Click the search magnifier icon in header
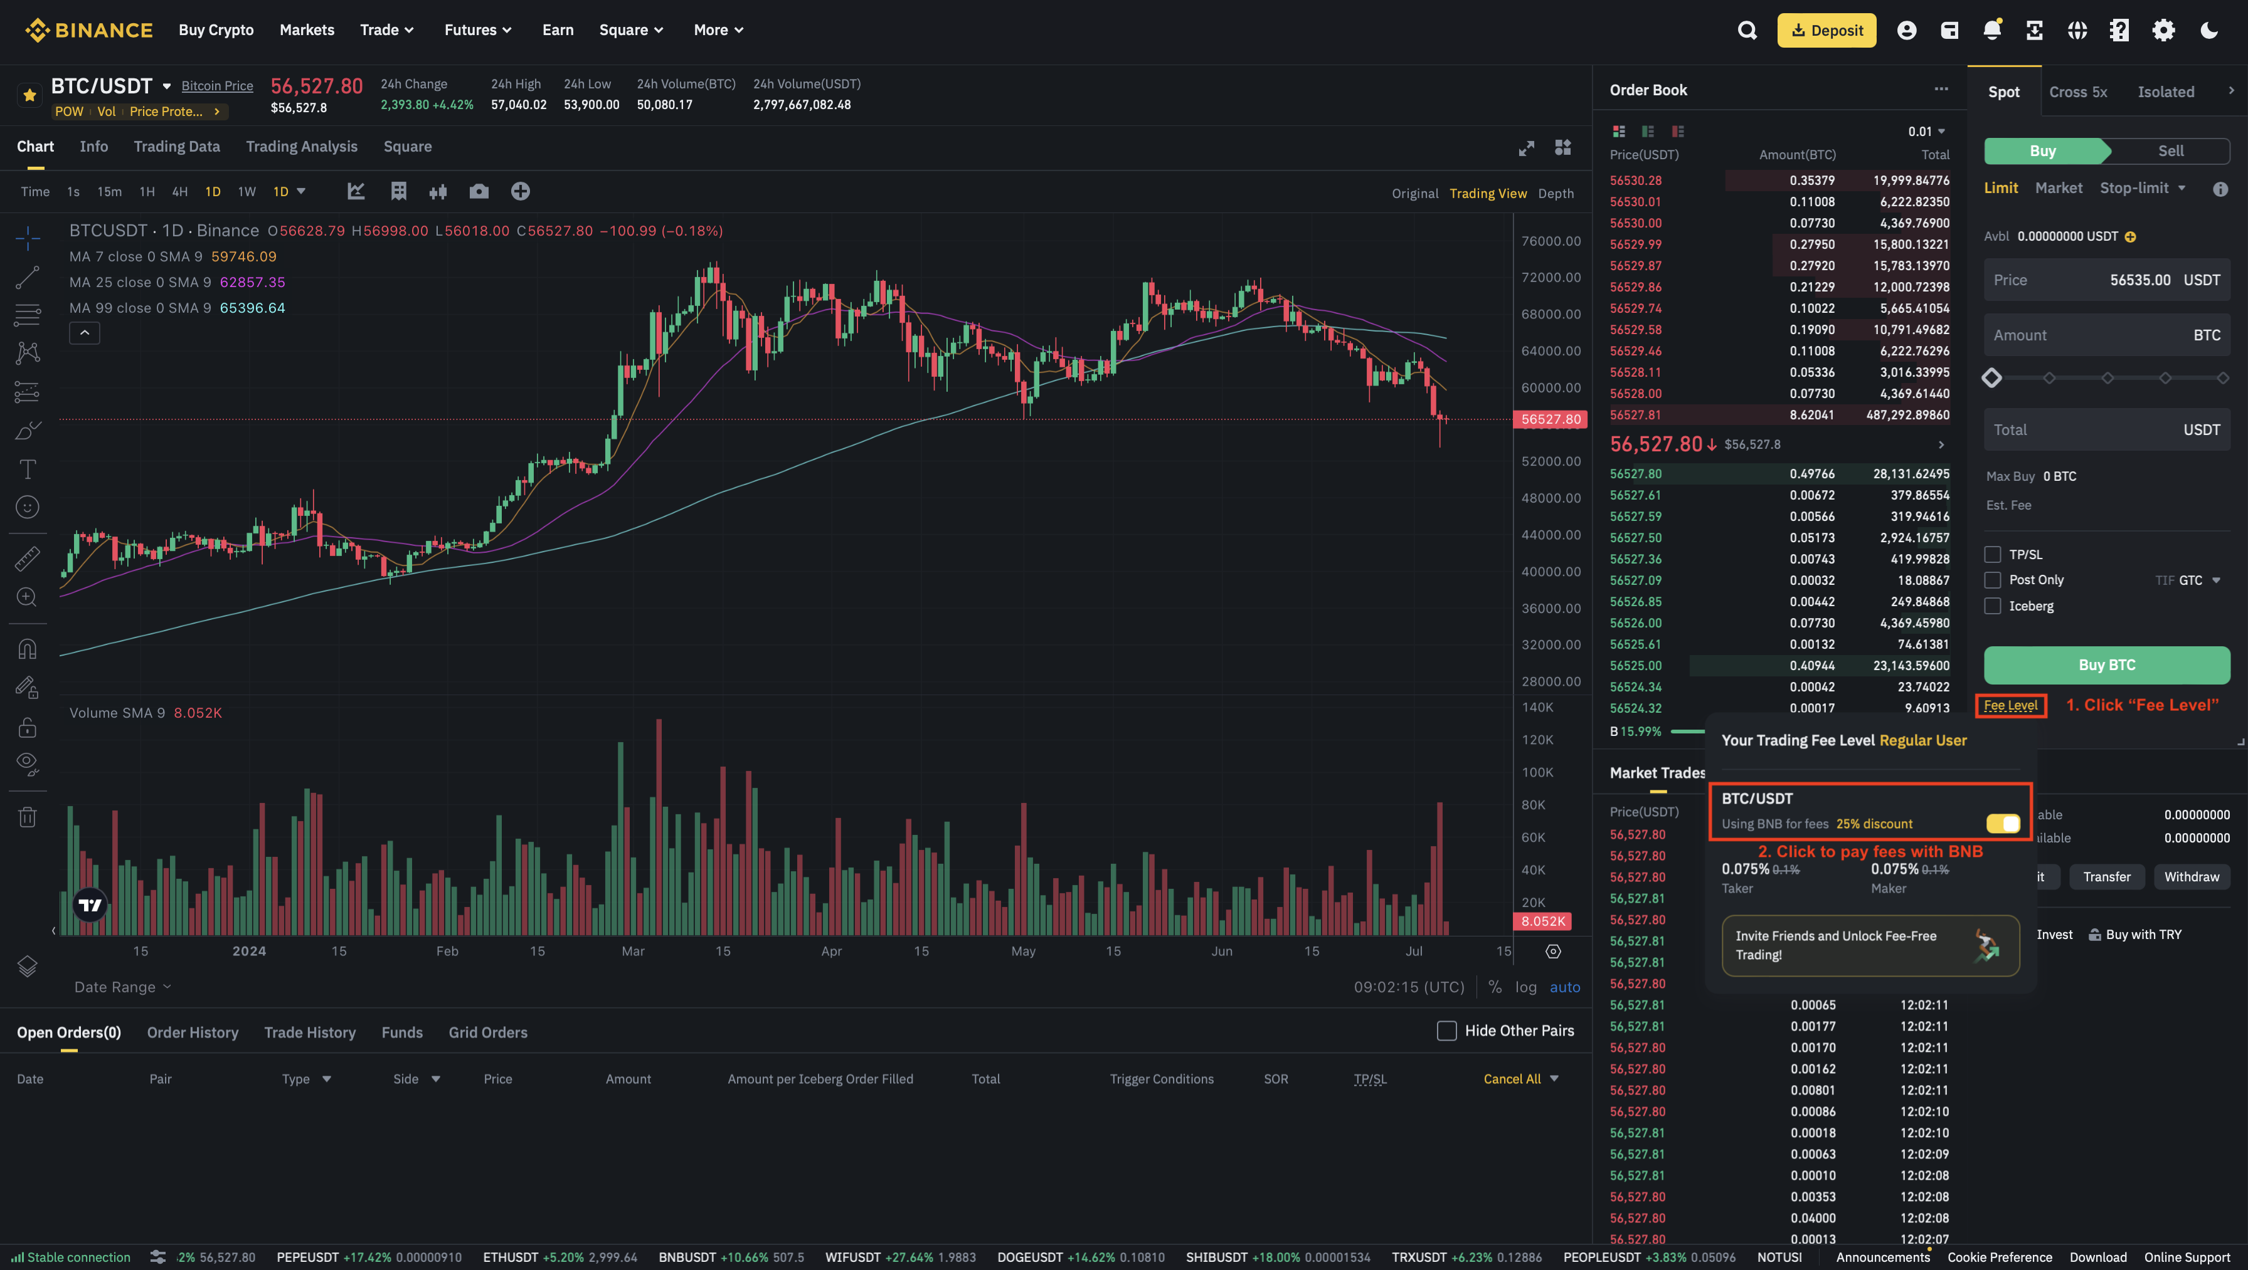 point(1747,31)
